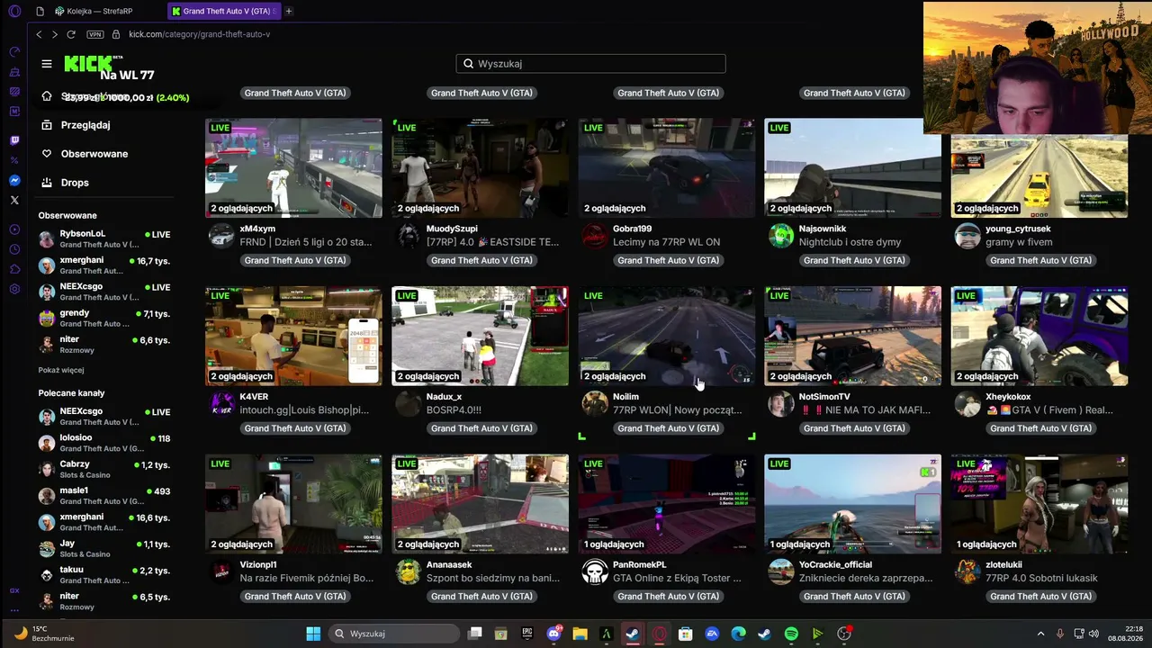The width and height of the screenshot is (1152, 648).
Task: Open Epic Games Launcher from taskbar
Action: click(527, 634)
